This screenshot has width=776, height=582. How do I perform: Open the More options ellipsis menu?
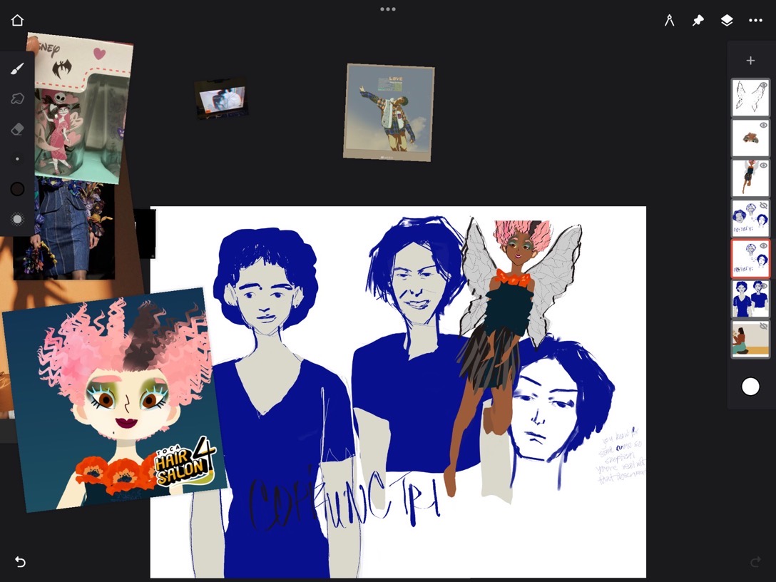756,21
